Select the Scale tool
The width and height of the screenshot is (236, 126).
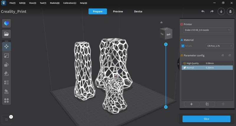6,56
